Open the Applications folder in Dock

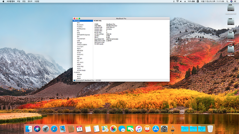pyautogui.click(x=185, y=129)
